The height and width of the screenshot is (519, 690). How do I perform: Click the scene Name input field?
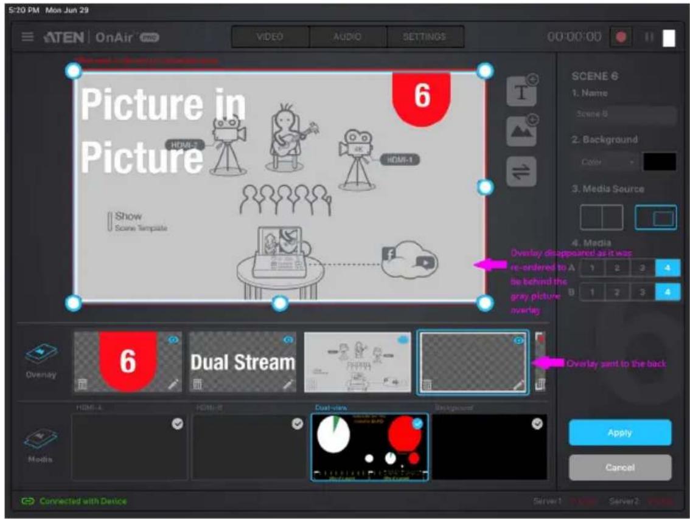click(x=624, y=114)
